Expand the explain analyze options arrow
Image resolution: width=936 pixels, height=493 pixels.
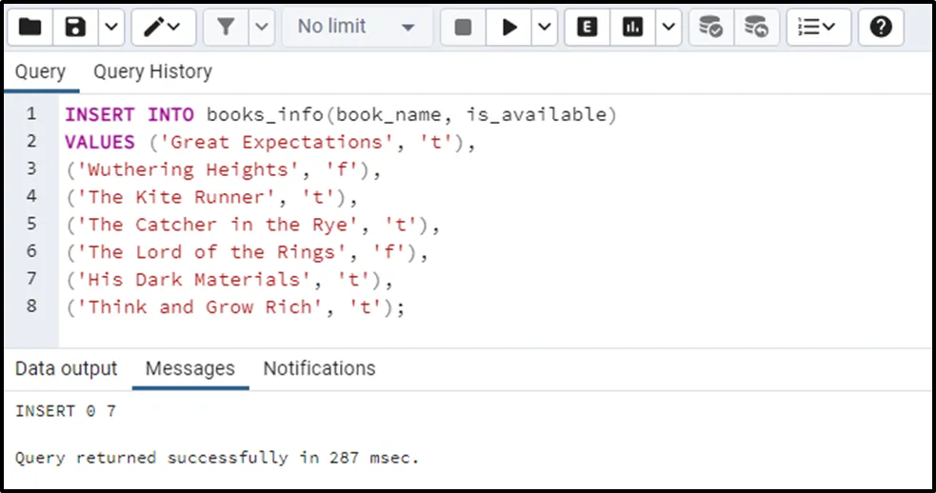pyautogui.click(x=667, y=27)
